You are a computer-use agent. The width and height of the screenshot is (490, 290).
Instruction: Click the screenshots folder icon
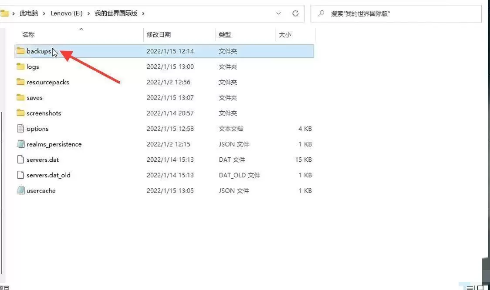point(20,113)
